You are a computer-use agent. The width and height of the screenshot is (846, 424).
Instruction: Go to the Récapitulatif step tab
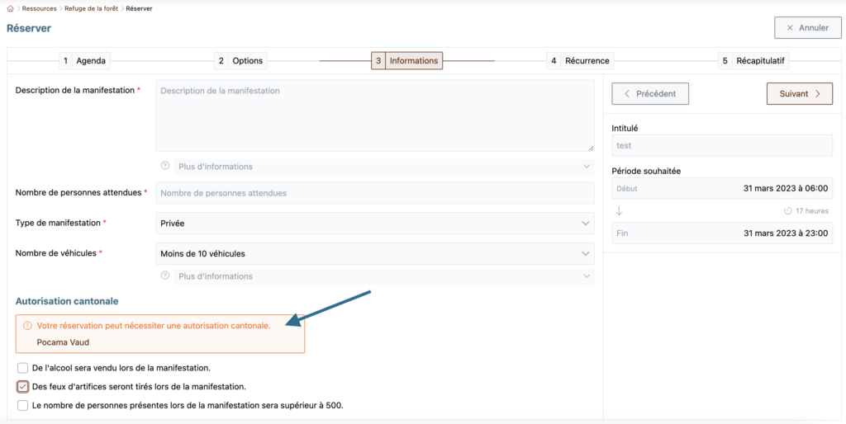[x=753, y=61]
